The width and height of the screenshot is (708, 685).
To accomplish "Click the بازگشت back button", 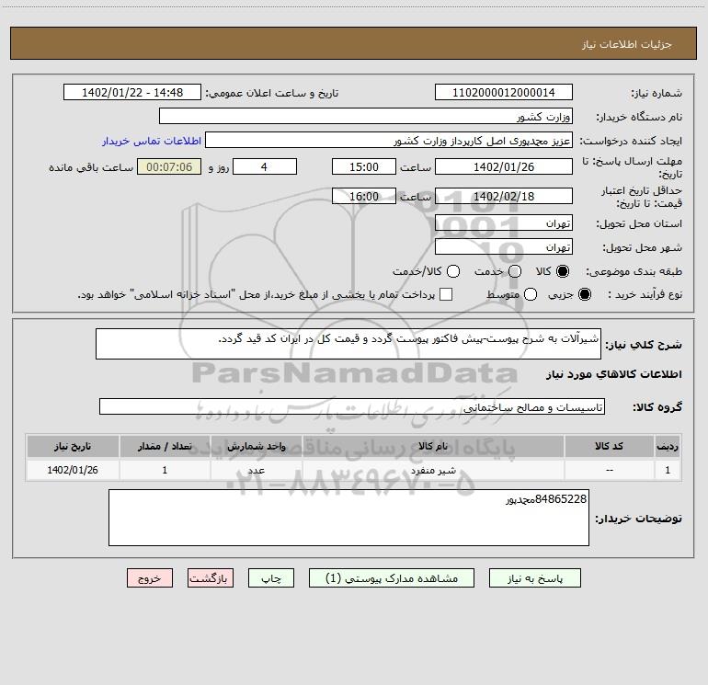I will [x=211, y=578].
